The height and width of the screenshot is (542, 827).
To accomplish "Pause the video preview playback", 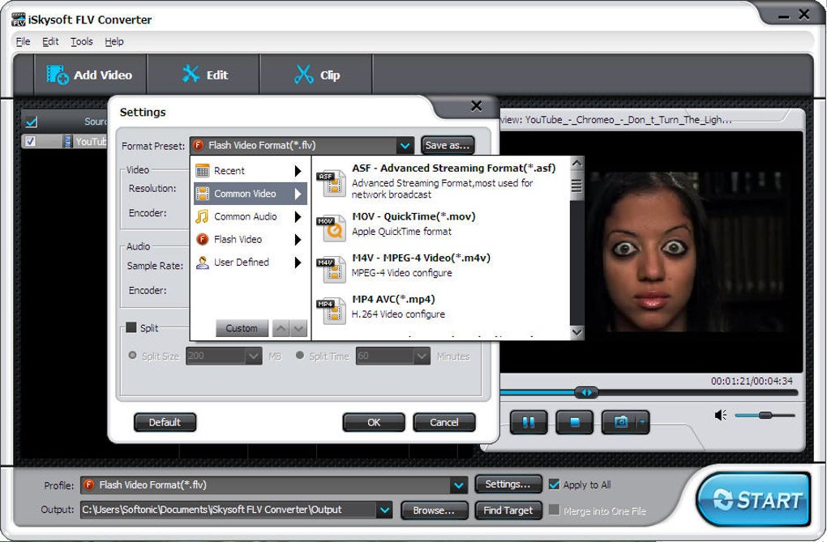I will click(528, 422).
